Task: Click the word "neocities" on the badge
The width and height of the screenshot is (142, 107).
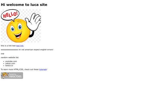Action: pyautogui.click(x=16, y=76)
